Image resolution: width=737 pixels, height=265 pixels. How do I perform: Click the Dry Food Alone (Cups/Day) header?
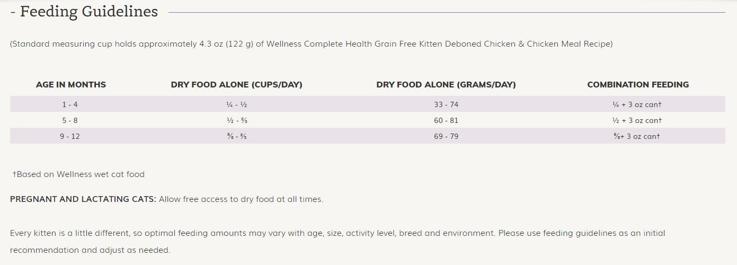click(236, 85)
